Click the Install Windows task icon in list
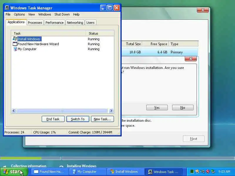This screenshot has height=176, width=235. coord(15,39)
